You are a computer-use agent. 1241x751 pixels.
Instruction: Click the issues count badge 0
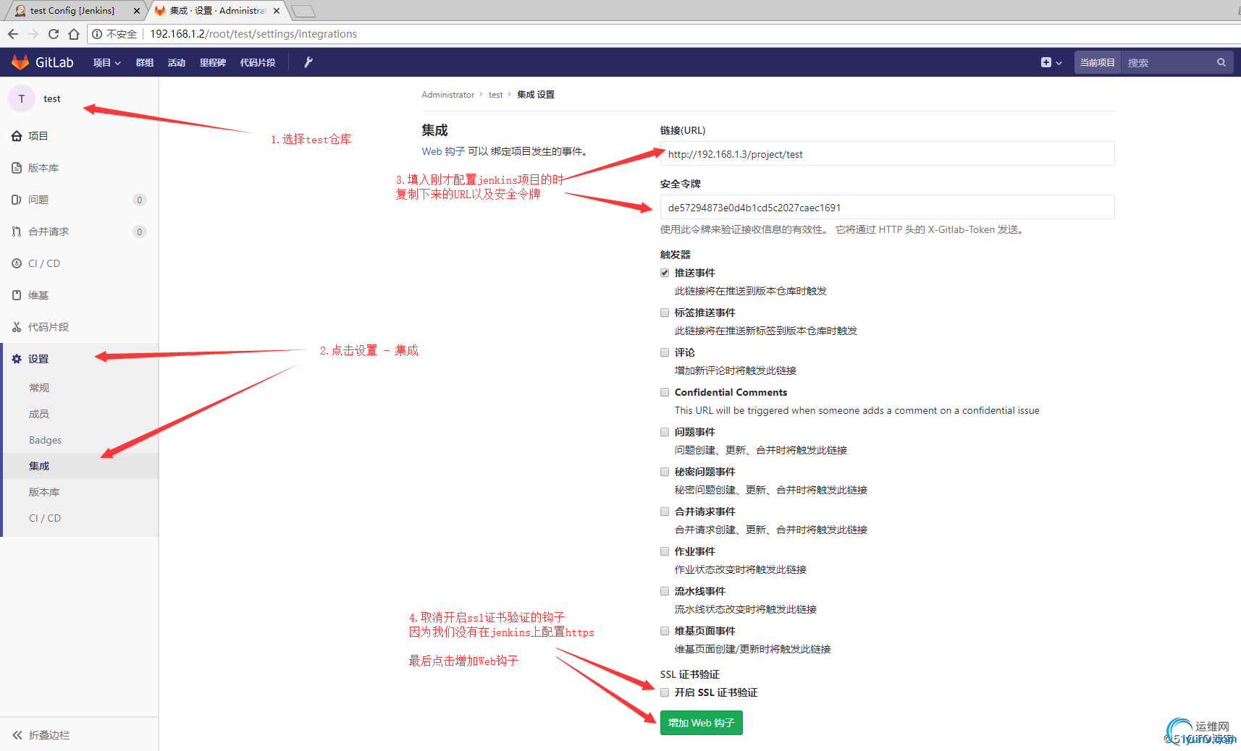click(140, 200)
